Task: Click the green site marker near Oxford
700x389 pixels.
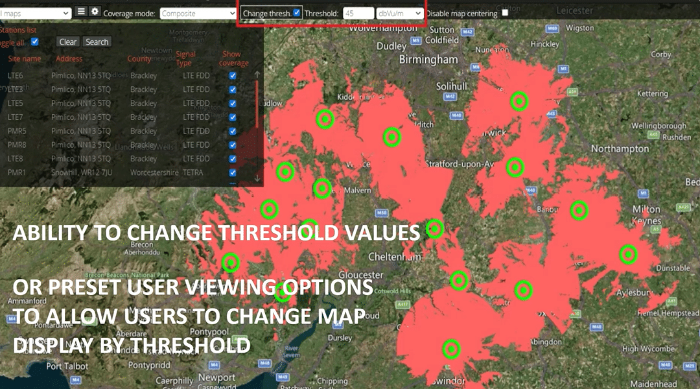Action: coord(524,290)
